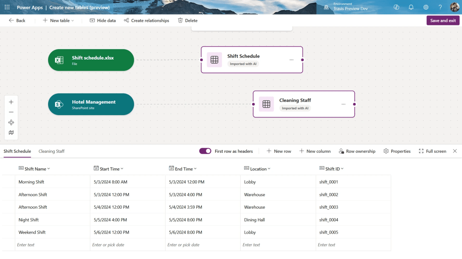The width and height of the screenshot is (462, 259).
Task: Expand the New table dropdown
Action: point(72,20)
